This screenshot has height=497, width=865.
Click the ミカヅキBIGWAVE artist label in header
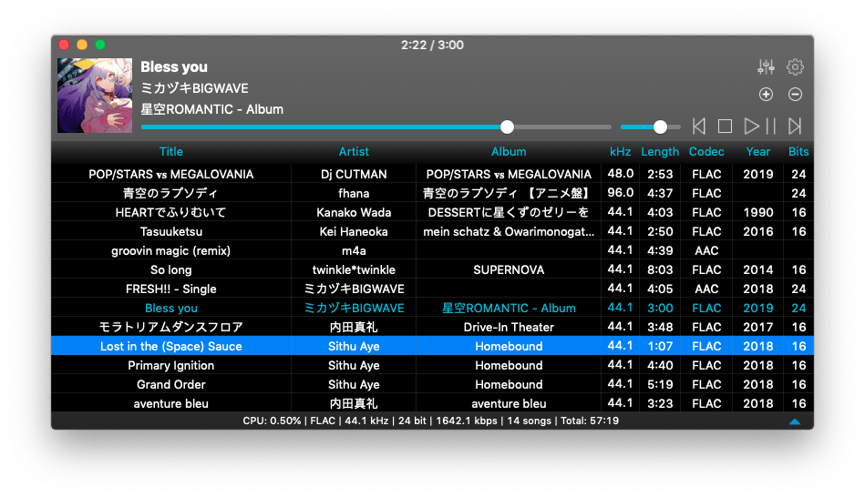[x=194, y=88]
